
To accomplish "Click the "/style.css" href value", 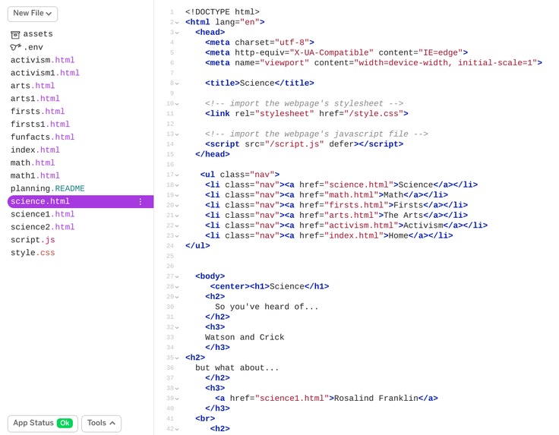I will (374, 114).
